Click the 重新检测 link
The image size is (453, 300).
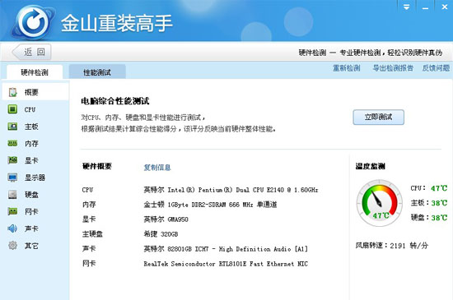point(347,68)
